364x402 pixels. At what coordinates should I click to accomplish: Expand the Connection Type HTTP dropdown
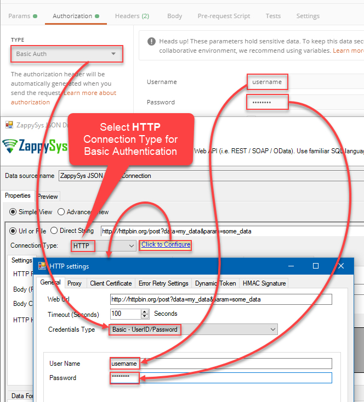(x=130, y=246)
